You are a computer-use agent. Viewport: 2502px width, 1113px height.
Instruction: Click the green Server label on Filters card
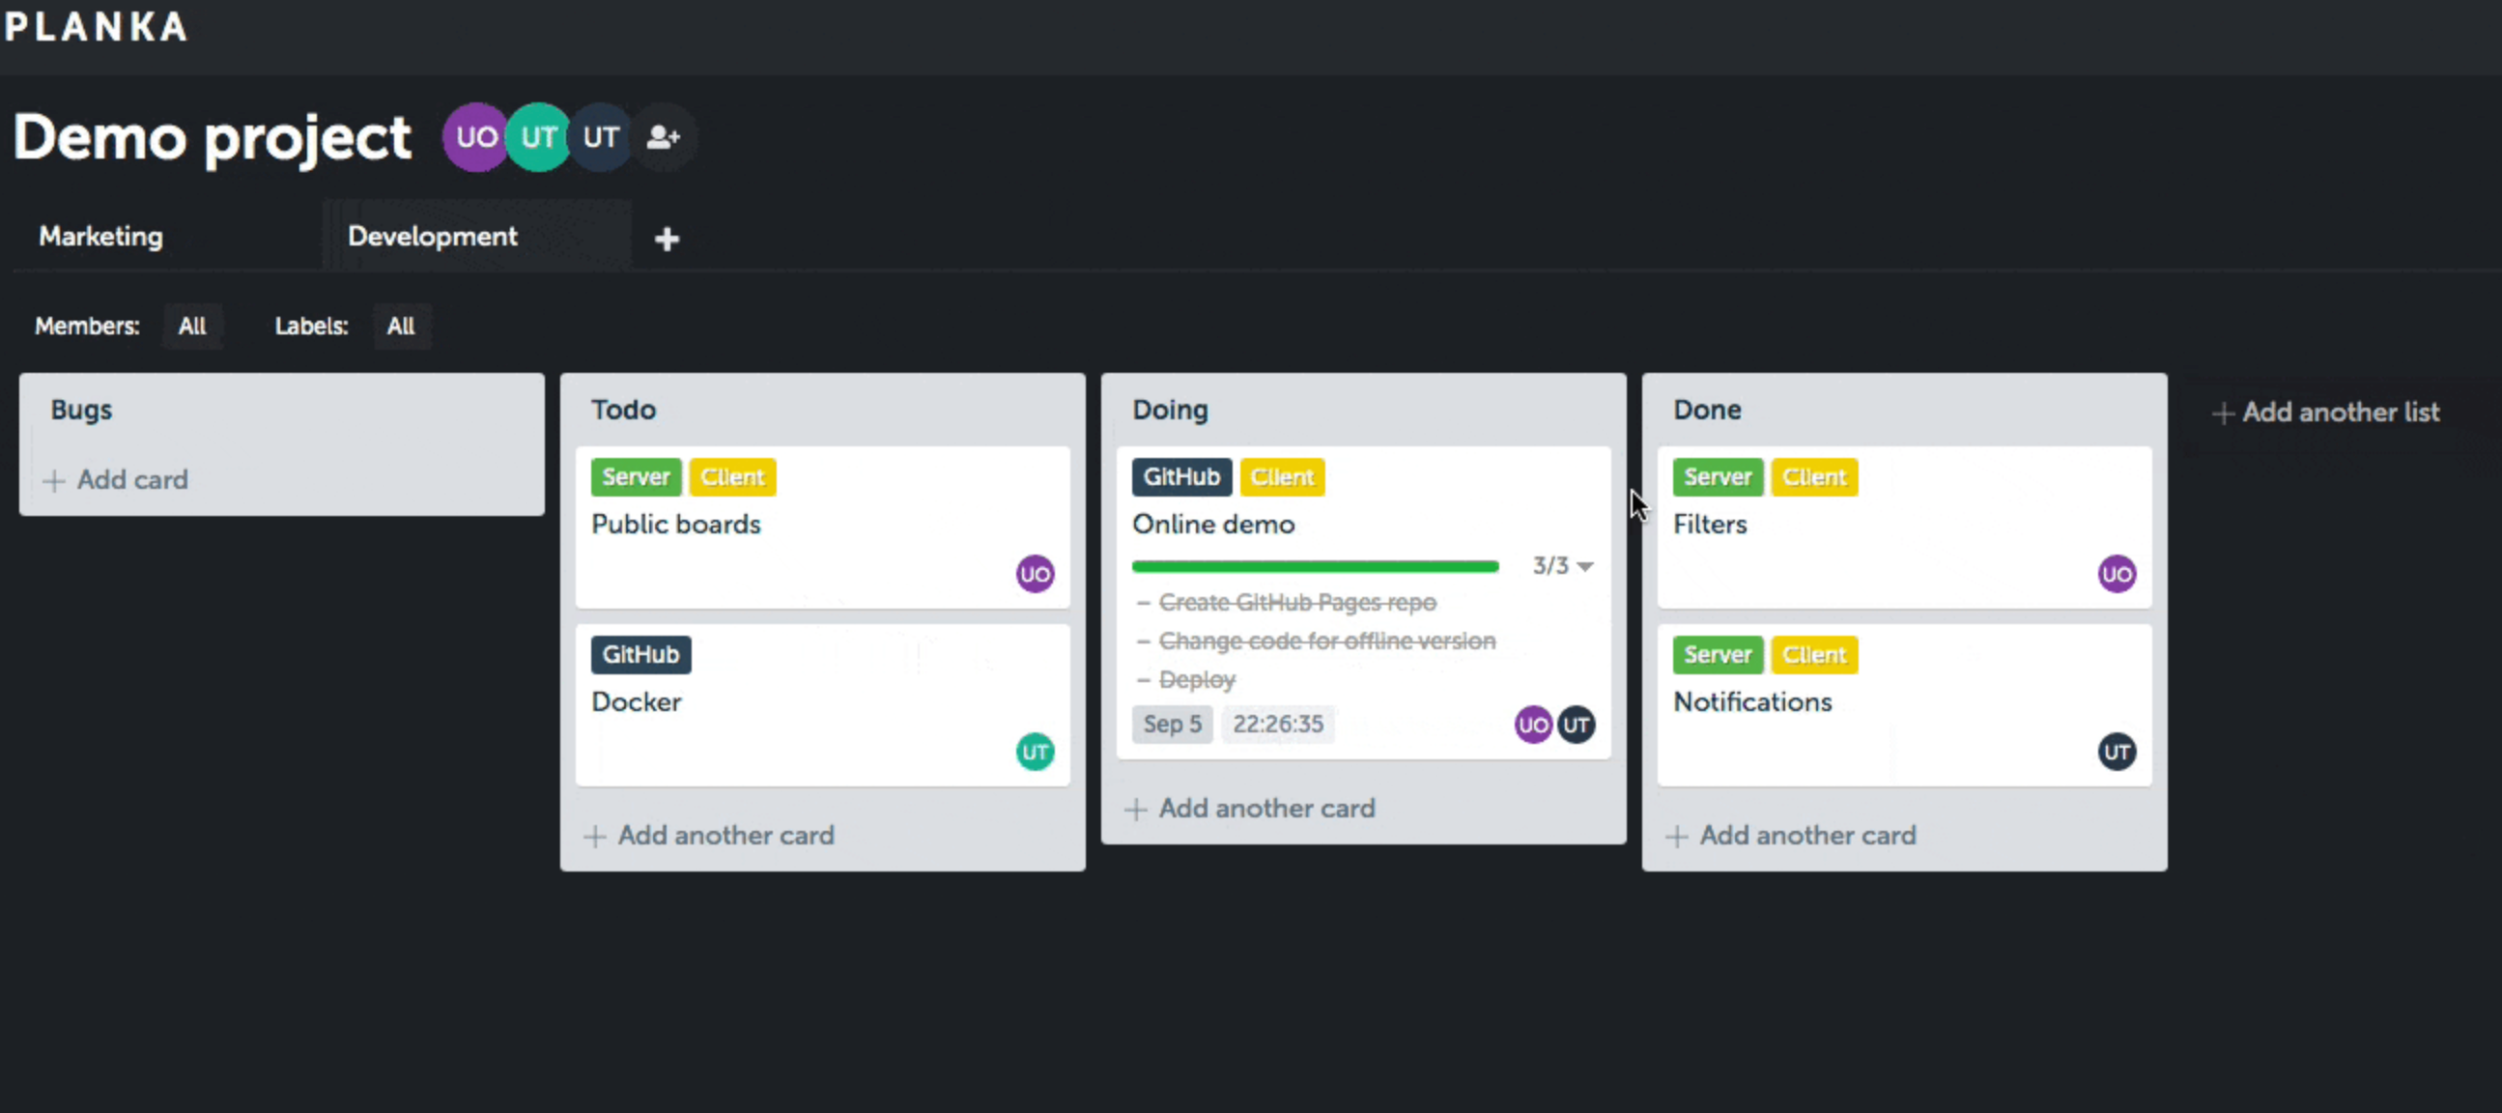click(1717, 477)
